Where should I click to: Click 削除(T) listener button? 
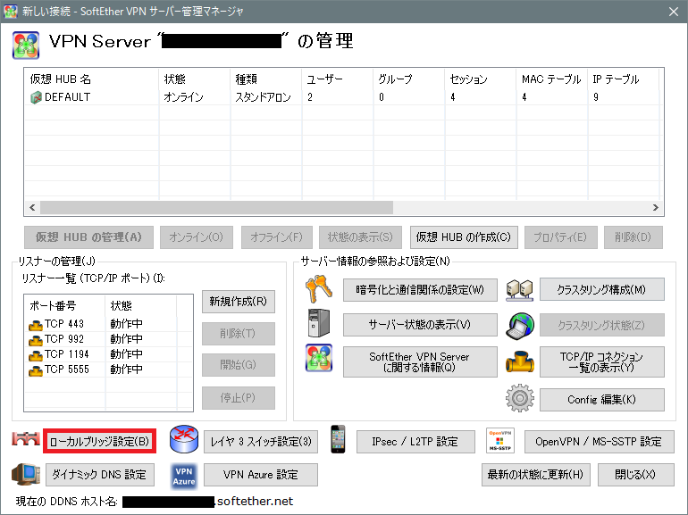point(239,334)
